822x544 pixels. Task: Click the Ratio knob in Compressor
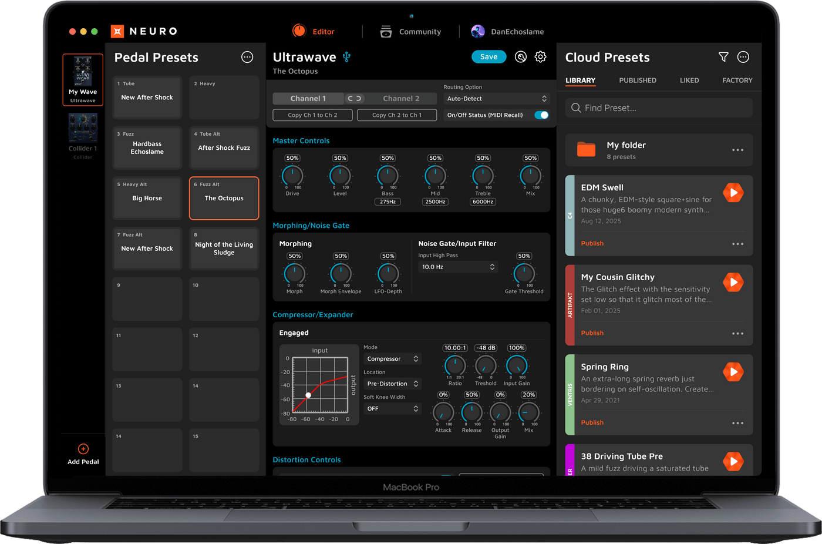455,365
